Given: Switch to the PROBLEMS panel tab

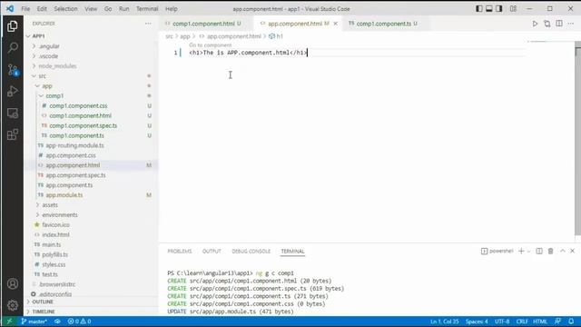Looking at the screenshot, I should pos(180,251).
